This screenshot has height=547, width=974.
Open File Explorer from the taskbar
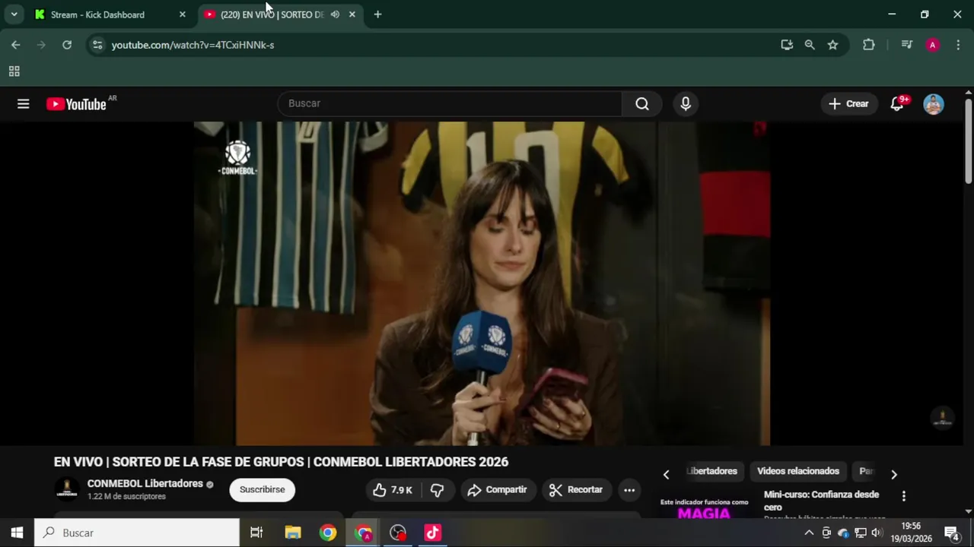[x=292, y=533]
